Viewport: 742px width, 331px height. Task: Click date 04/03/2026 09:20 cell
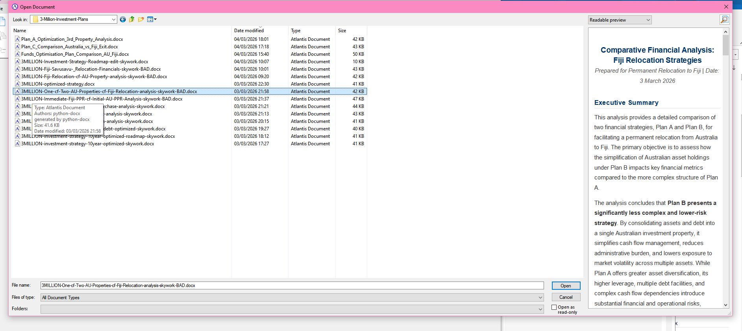tap(252, 77)
